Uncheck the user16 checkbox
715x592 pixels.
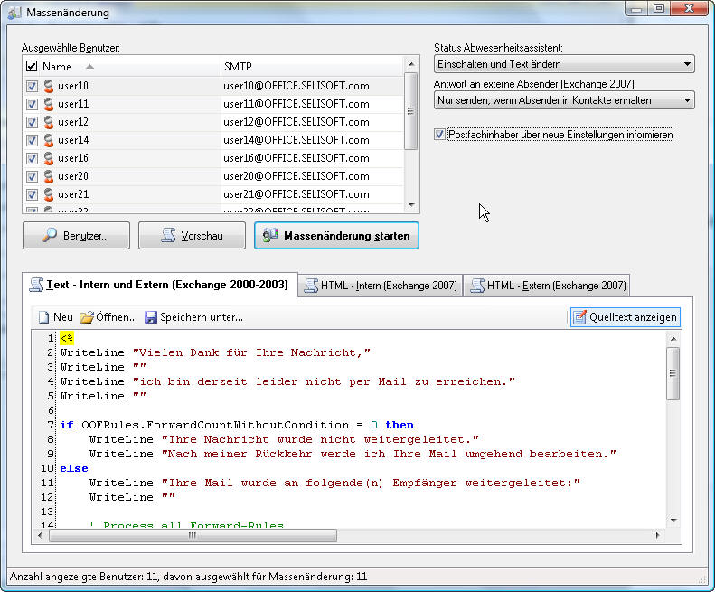(32, 158)
